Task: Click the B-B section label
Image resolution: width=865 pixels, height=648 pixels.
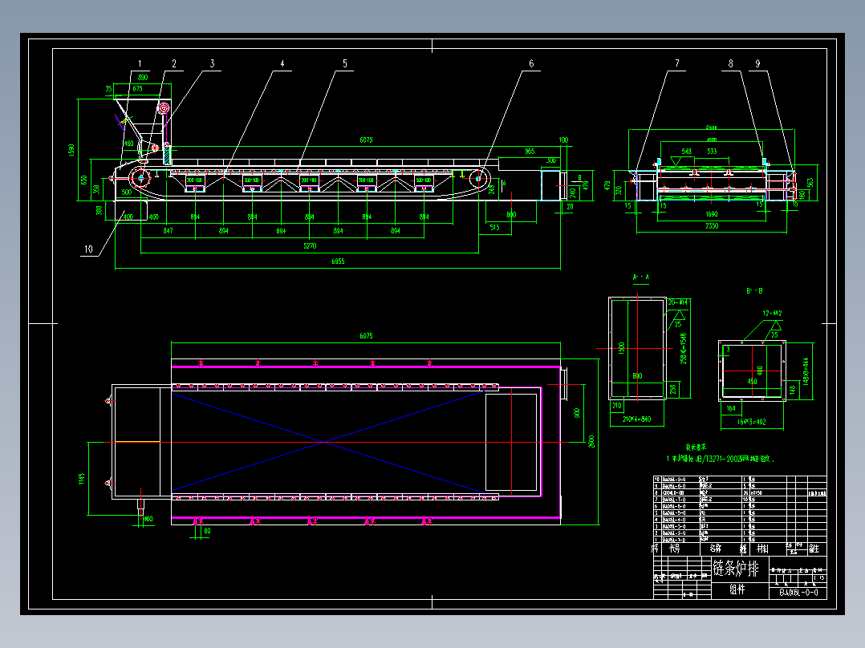Action: click(754, 290)
